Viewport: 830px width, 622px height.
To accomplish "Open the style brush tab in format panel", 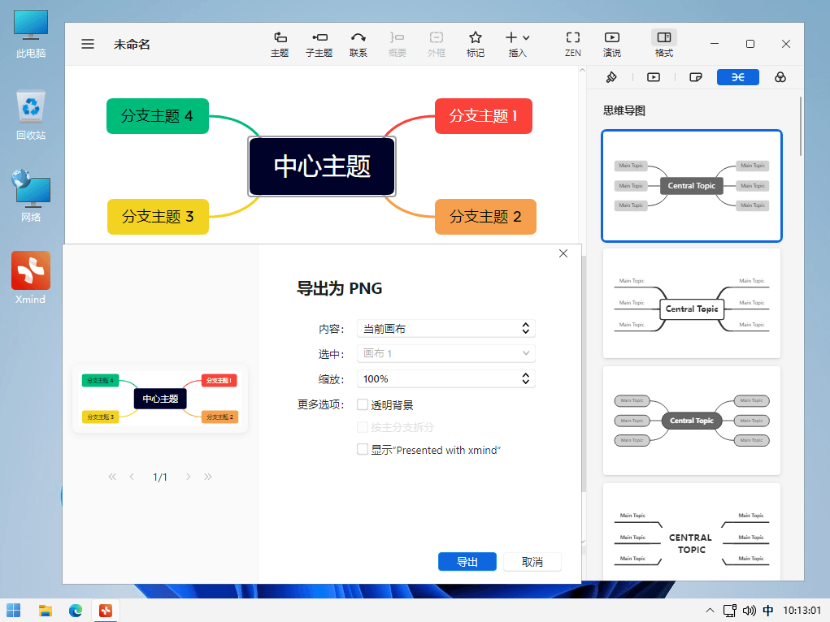I will 611,77.
